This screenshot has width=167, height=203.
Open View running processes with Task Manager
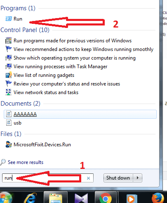[56, 67]
